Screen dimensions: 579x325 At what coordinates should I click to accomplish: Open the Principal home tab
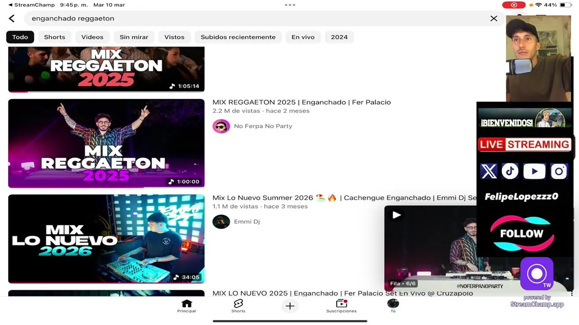coord(186,306)
